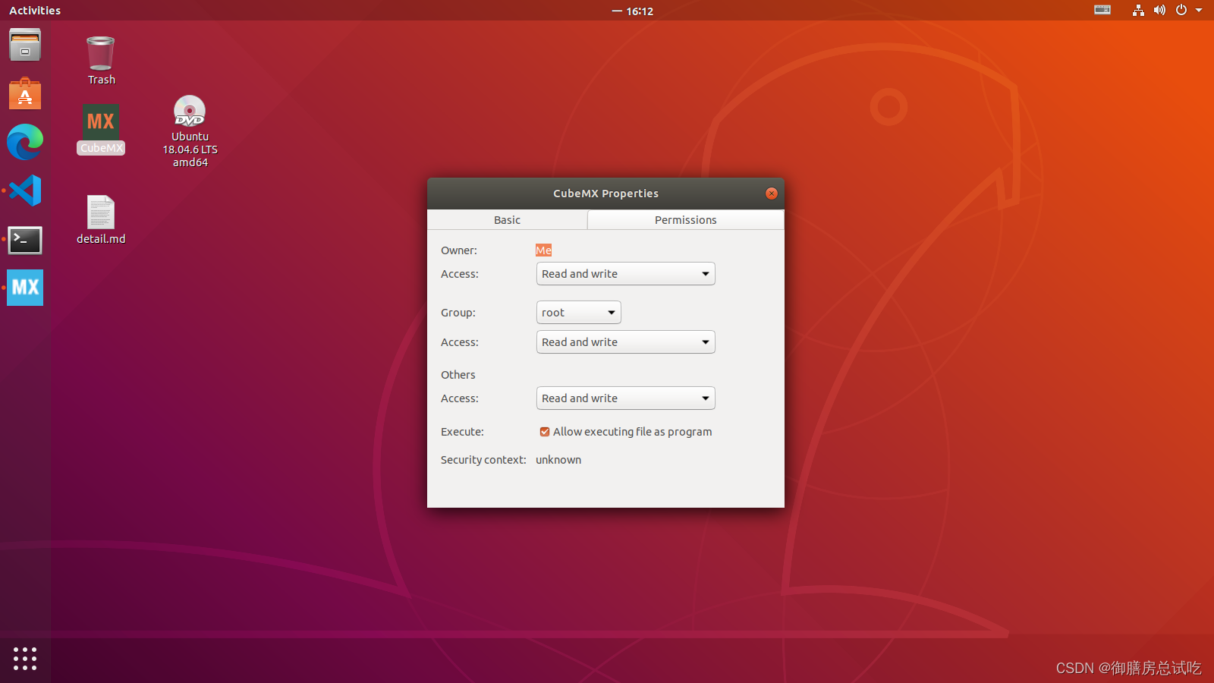Launch Visual Studio Code from the dock
The height and width of the screenshot is (683, 1214).
coord(25,190)
